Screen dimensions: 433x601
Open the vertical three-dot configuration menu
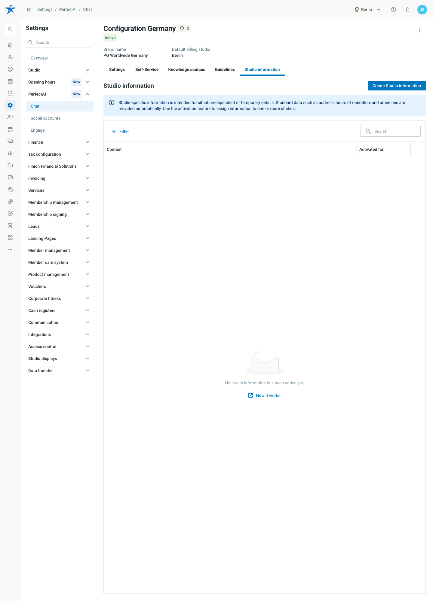tap(420, 30)
